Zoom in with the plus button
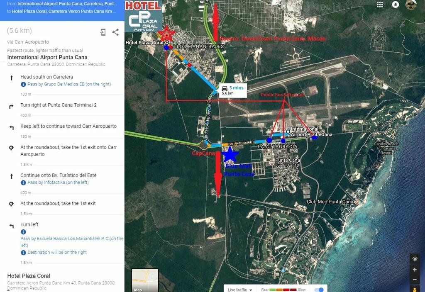This screenshot has width=425, height=292. [x=415, y=270]
